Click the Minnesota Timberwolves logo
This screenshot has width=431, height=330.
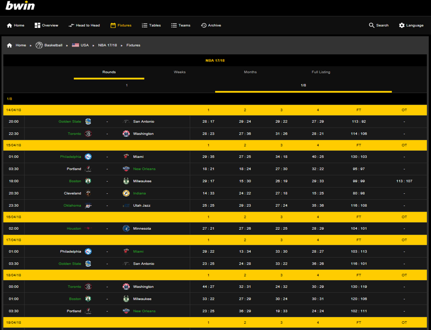click(x=126, y=229)
